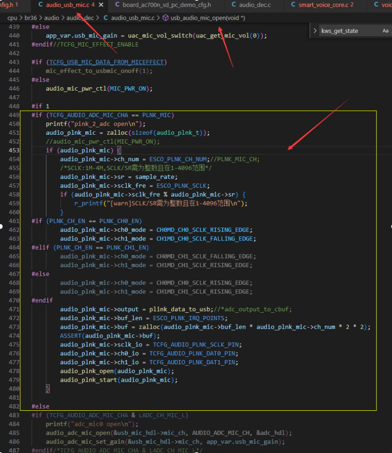Click PLNK_CH0_EN on line 461

(119, 221)
